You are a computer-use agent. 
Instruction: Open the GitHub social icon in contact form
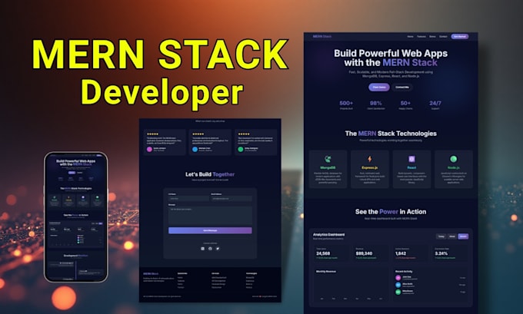pos(210,249)
